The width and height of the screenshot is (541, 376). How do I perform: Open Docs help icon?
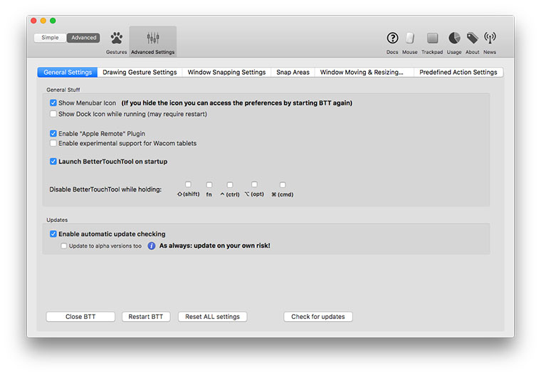392,38
